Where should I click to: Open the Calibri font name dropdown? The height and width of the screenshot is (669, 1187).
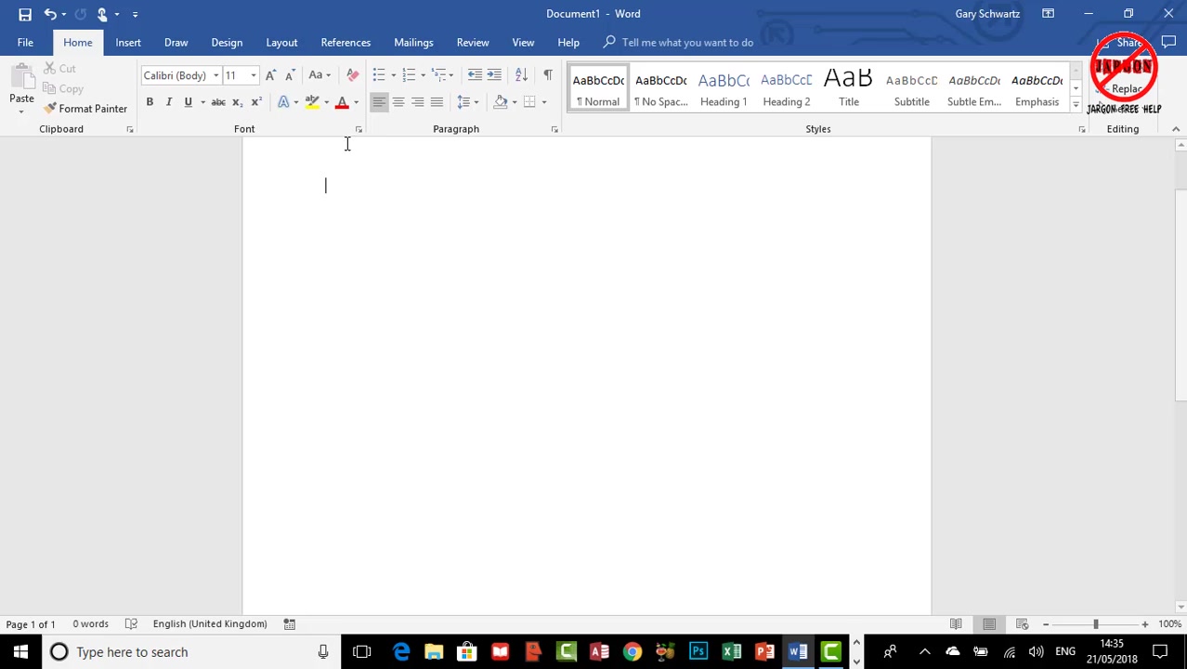(215, 75)
